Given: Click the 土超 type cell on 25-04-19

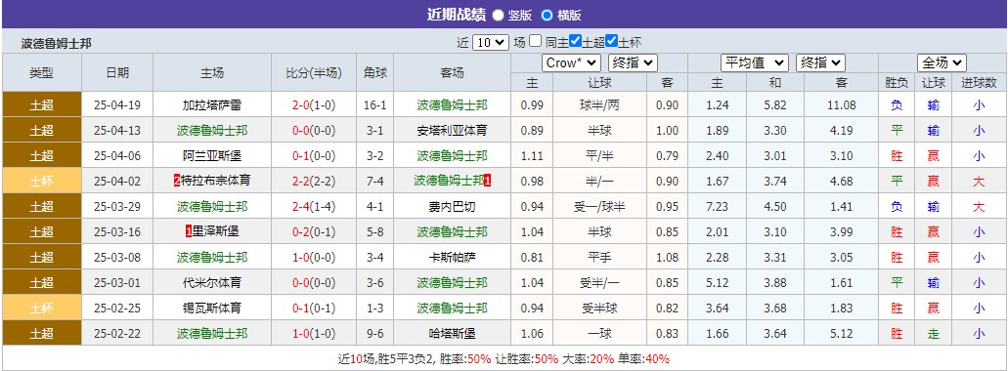Looking at the screenshot, I should (42, 105).
